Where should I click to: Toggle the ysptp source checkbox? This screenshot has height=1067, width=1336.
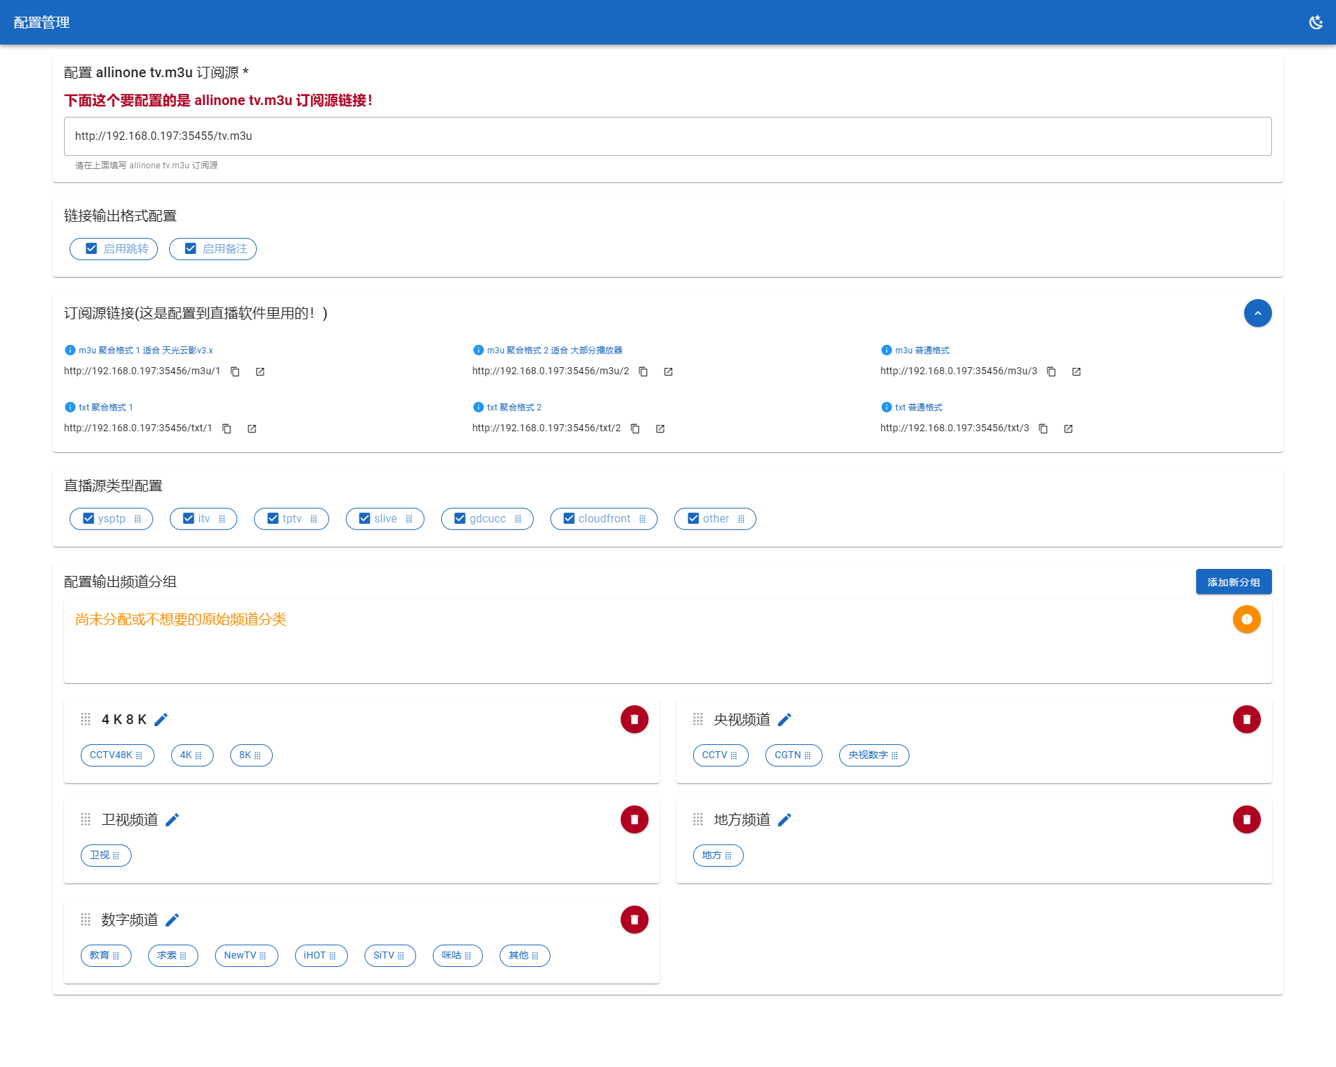pyautogui.click(x=88, y=518)
